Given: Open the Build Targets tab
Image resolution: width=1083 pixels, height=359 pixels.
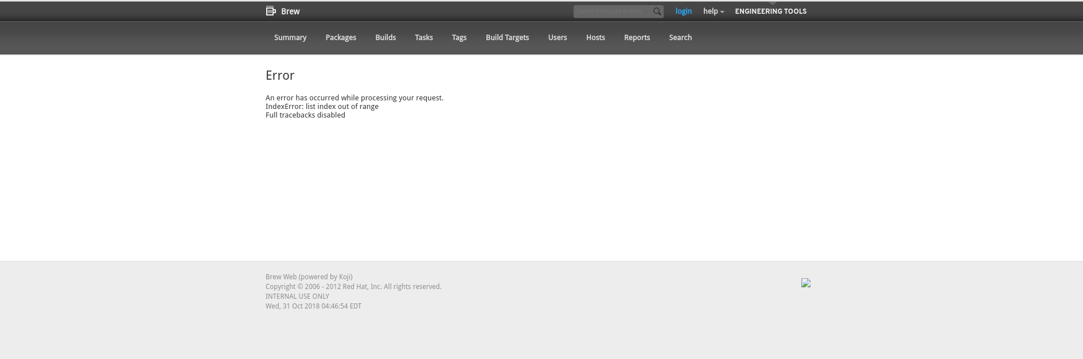Looking at the screenshot, I should tap(507, 38).
